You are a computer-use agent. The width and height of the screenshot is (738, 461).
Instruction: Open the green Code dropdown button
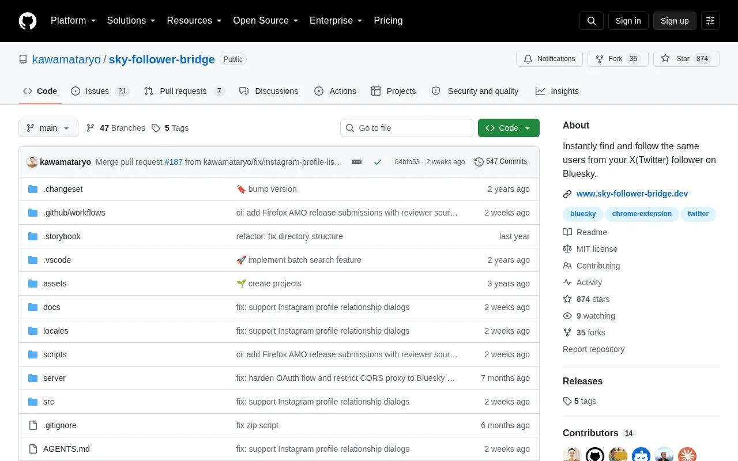509,128
